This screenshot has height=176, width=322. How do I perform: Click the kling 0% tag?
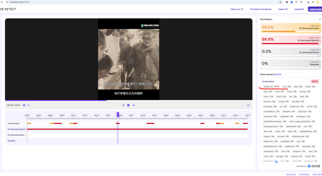pyautogui.click(x=268, y=91)
